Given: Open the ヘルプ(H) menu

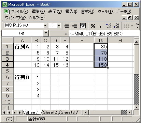Looking at the screenshot, I should click(x=37, y=18).
